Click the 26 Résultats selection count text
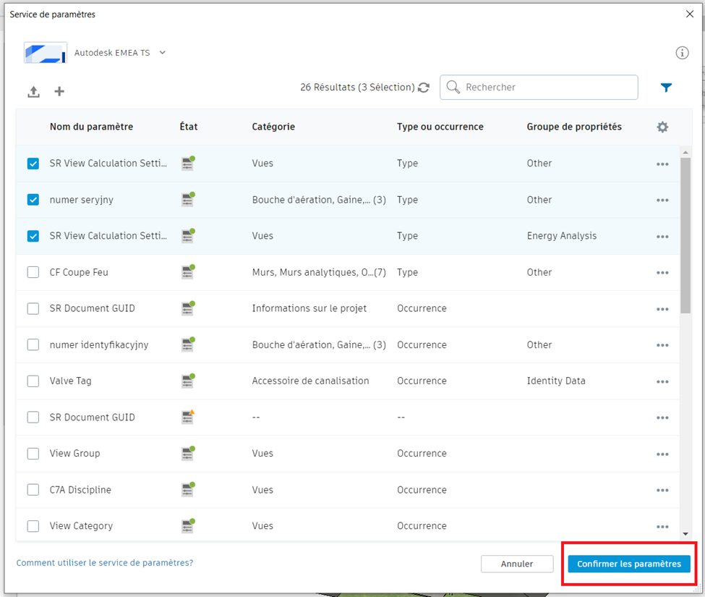Viewport: 705px width, 597px height. pos(357,88)
